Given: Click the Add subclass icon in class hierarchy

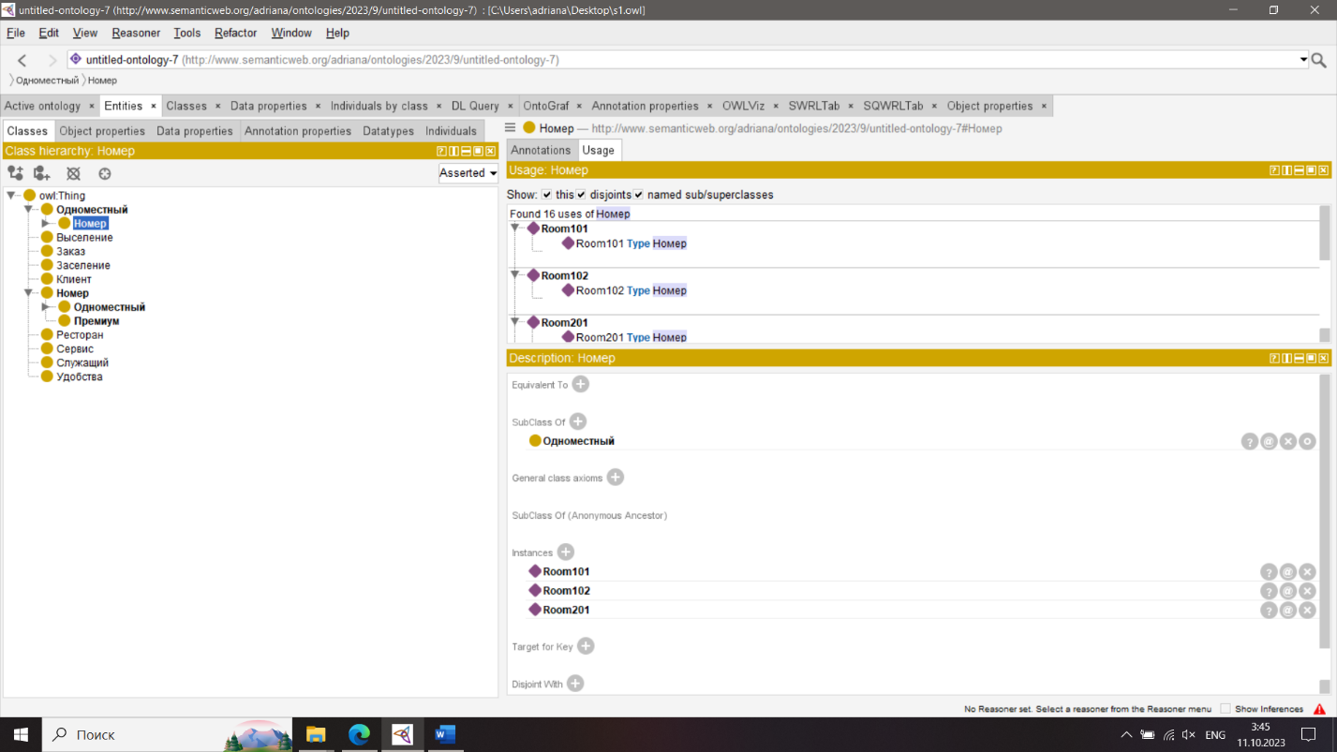Looking at the screenshot, I should tap(16, 173).
